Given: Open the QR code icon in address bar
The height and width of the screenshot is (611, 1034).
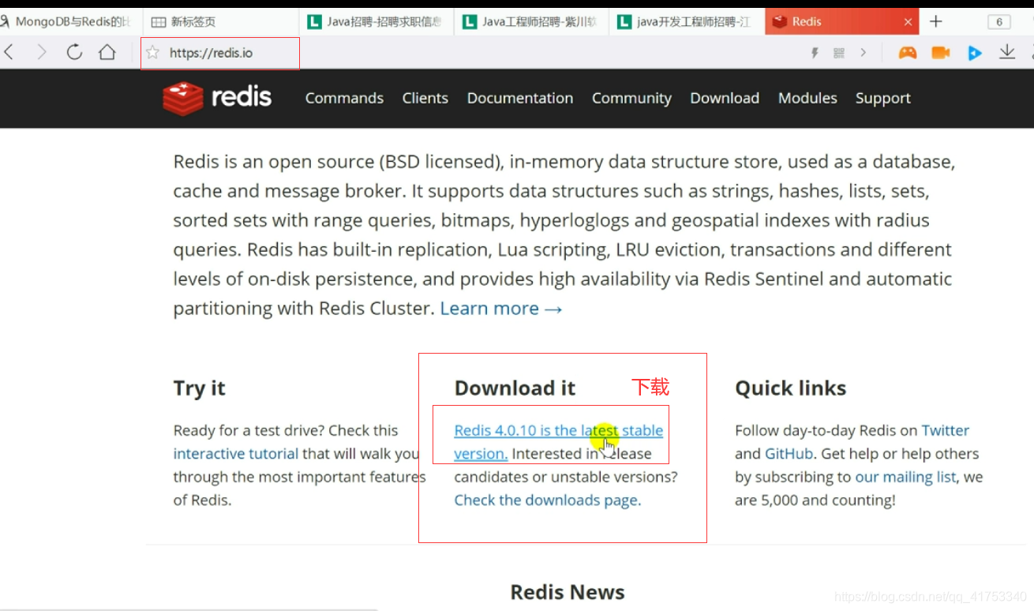Looking at the screenshot, I should (x=839, y=53).
